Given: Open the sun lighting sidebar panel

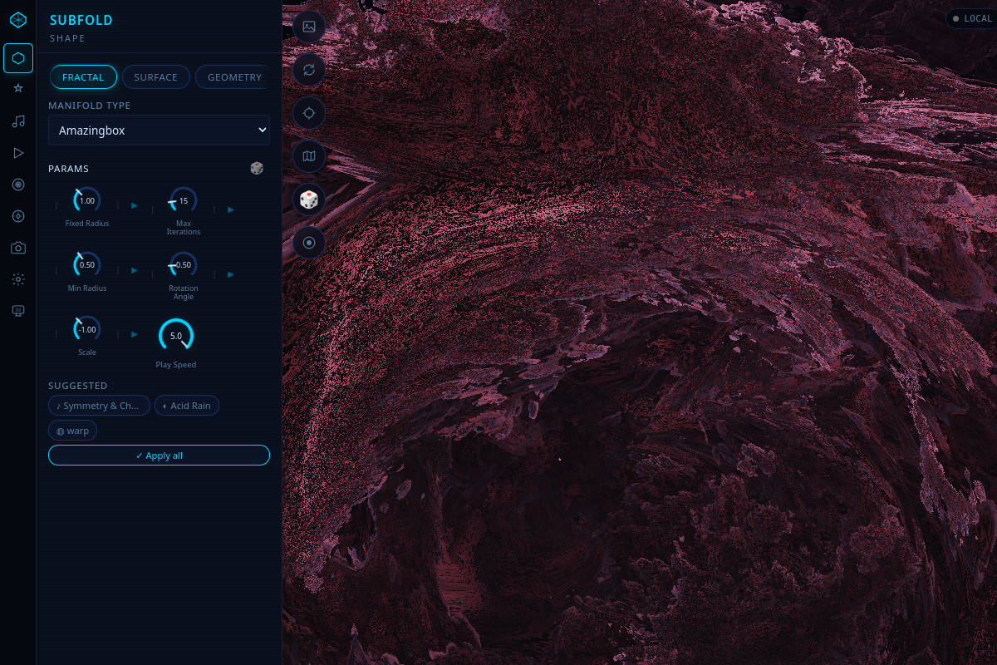Looking at the screenshot, I should point(18,279).
